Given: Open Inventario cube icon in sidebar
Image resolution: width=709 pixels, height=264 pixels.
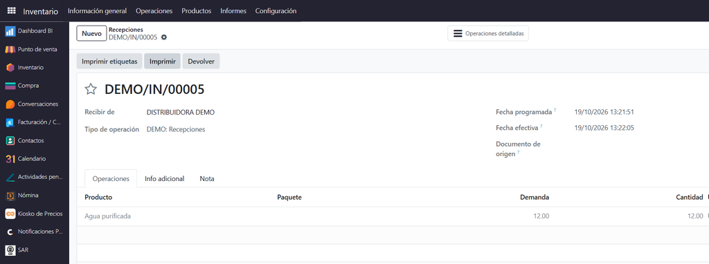Looking at the screenshot, I should pyautogui.click(x=10, y=67).
